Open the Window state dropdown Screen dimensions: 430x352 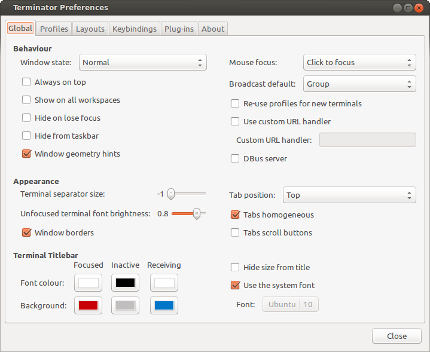coord(142,62)
